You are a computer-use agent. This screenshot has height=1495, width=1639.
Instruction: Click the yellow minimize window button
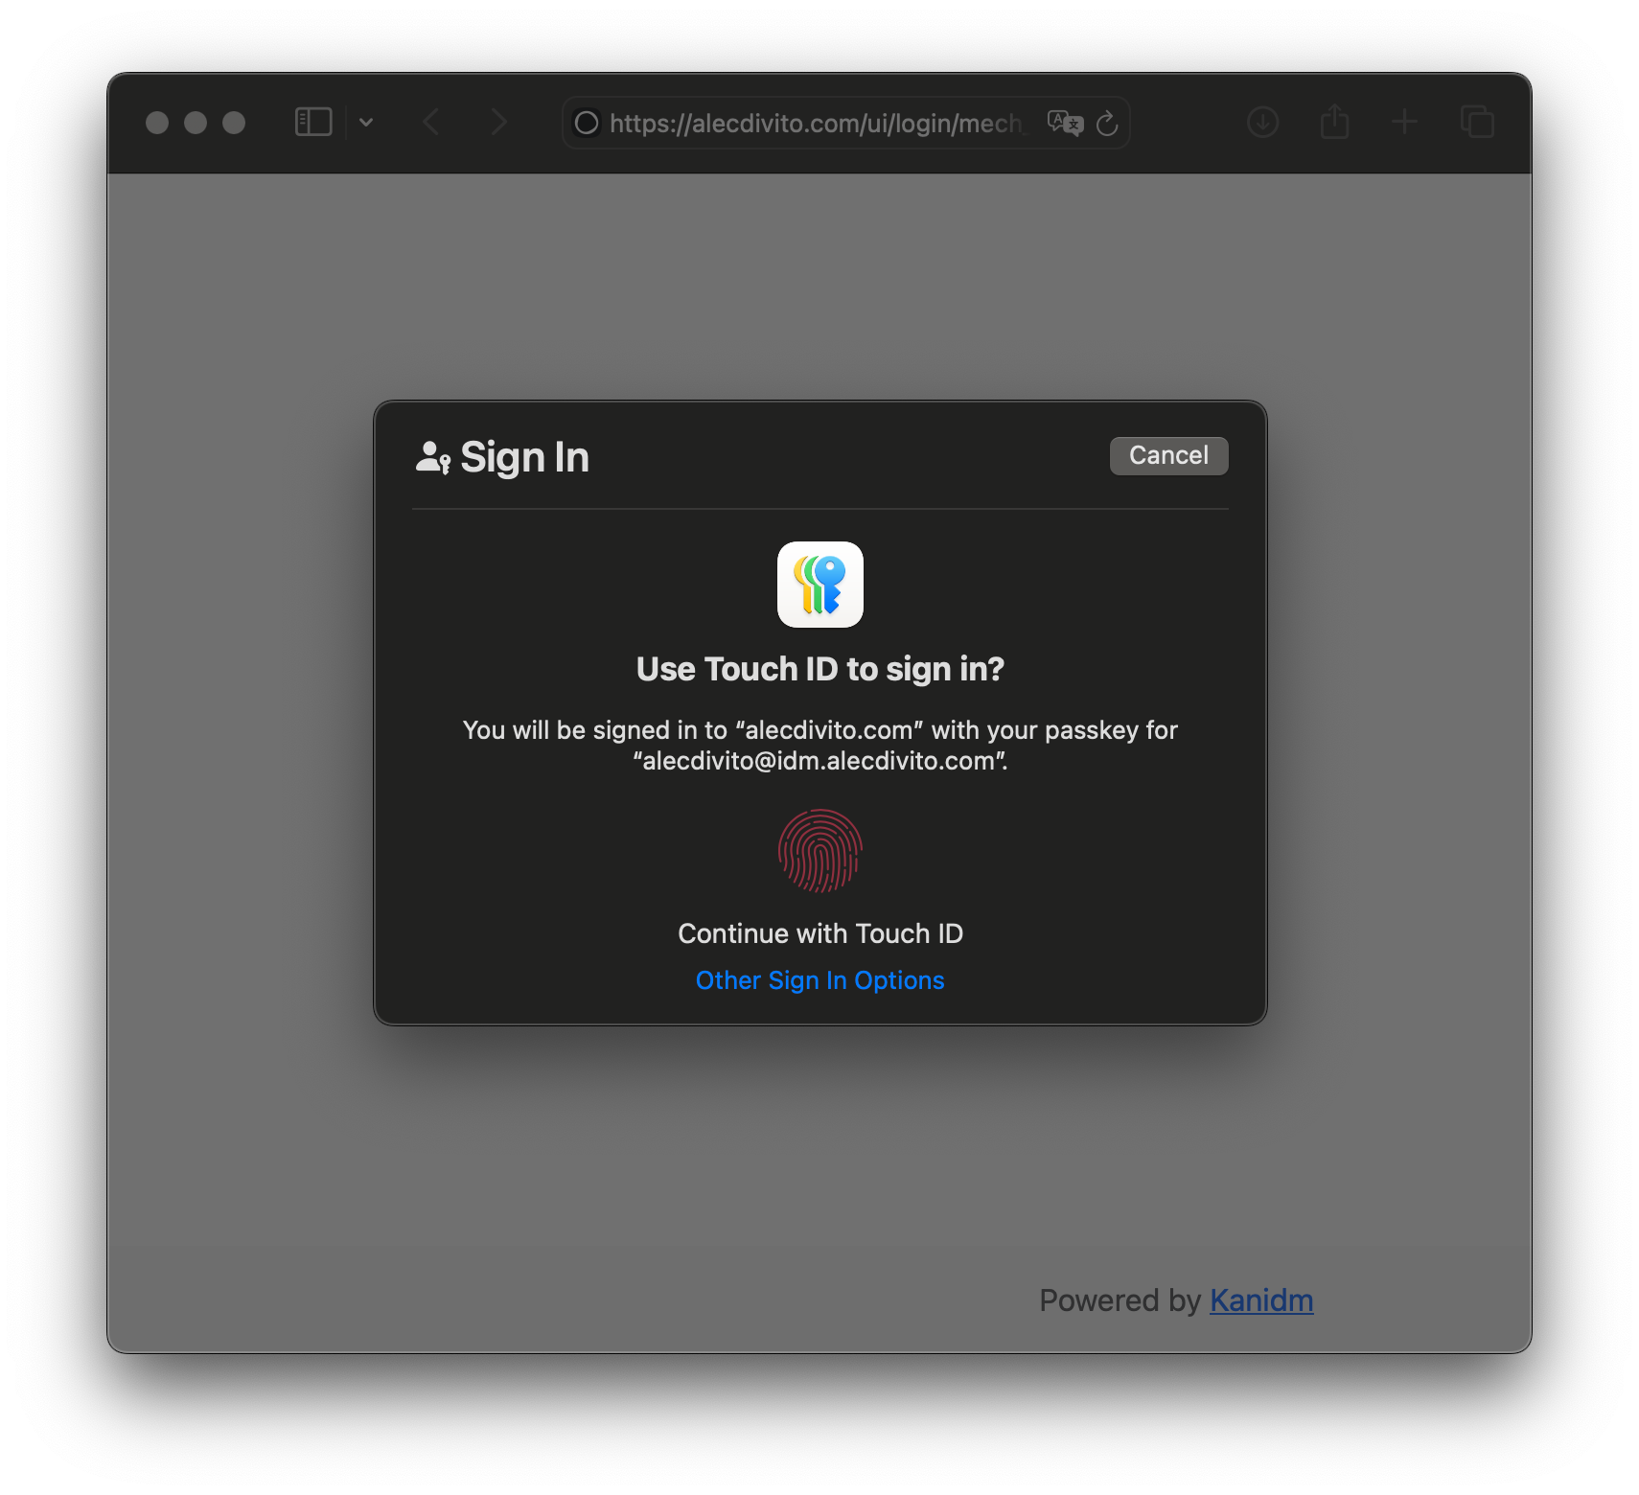196,123
